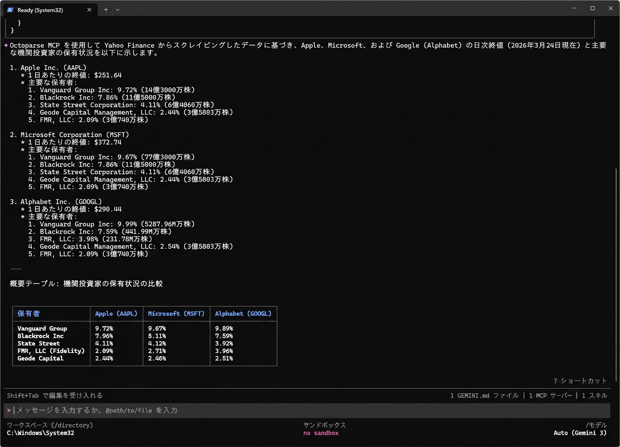
Task: Click table header 'Apple (AAPL)'
Action: pyautogui.click(x=116, y=314)
